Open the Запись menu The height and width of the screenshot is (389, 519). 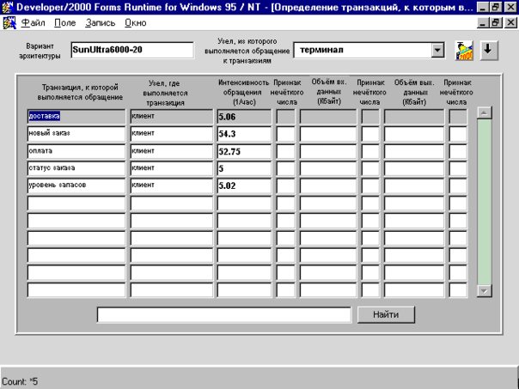(x=101, y=23)
